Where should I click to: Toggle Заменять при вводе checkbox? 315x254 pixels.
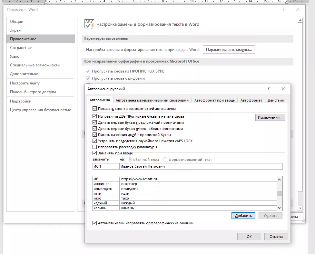tap(94, 153)
